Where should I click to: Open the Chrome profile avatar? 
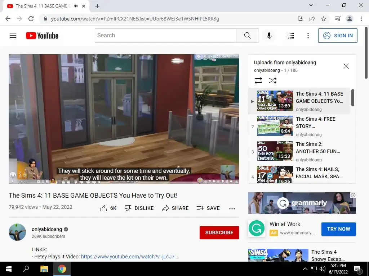point(350,19)
